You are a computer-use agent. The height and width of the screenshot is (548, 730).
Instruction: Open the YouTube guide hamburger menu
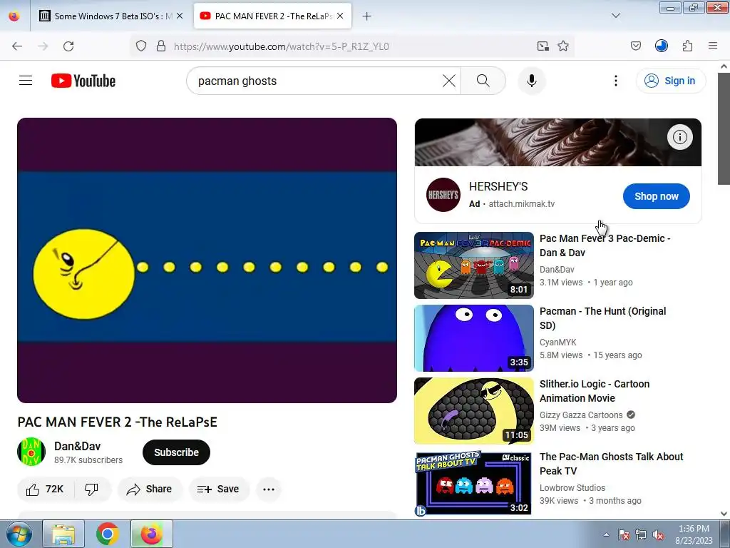pyautogui.click(x=26, y=81)
